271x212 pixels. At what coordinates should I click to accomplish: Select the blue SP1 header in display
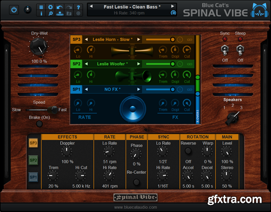pos(76,89)
